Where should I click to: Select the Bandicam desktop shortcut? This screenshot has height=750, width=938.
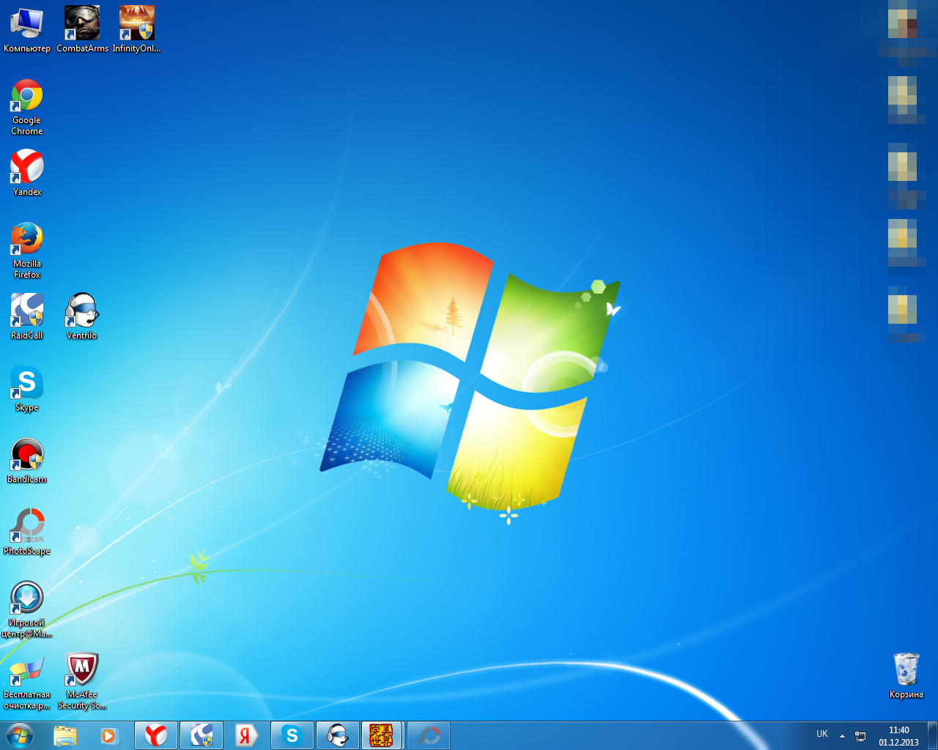tap(27, 455)
